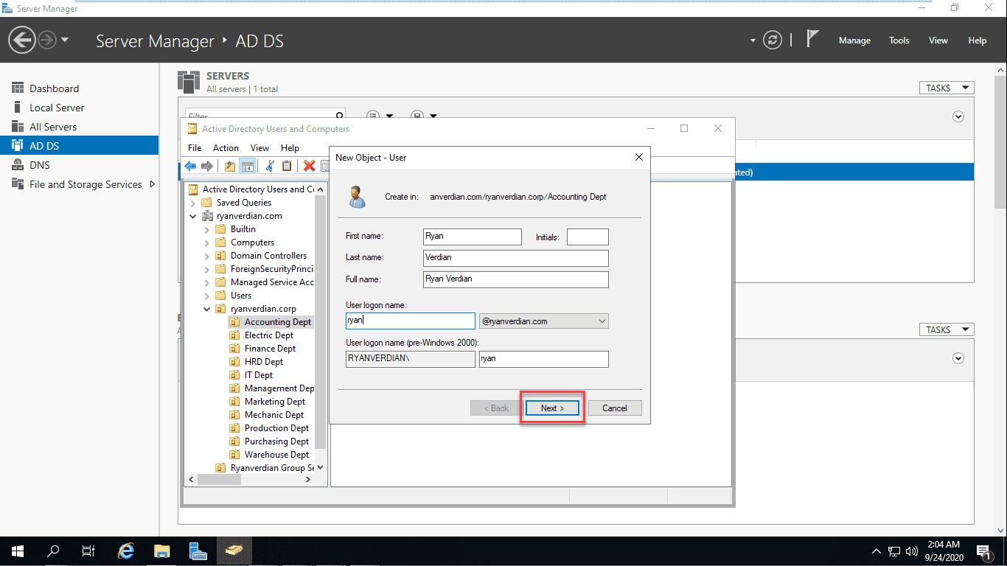Expand the Saved Queries tree node
This screenshot has width=1007, height=566.
point(193,203)
